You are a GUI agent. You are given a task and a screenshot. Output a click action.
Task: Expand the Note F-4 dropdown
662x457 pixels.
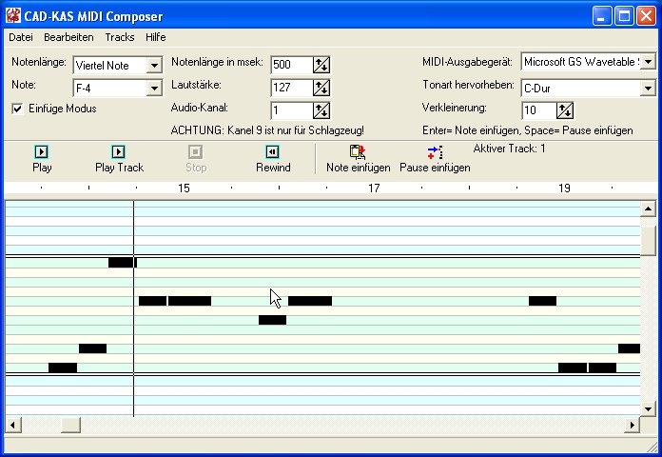coord(154,89)
